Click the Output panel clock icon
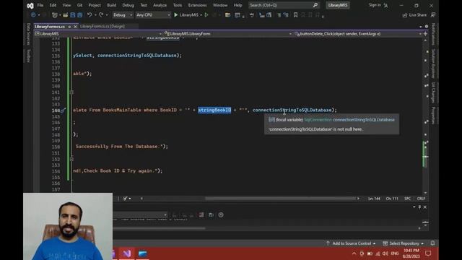462x260 pixels. pos(221,215)
